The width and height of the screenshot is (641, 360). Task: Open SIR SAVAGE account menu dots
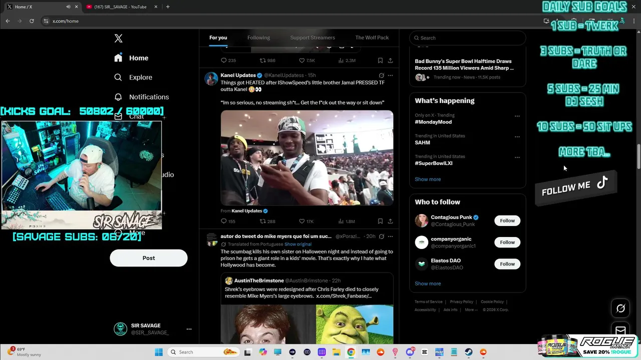click(x=189, y=329)
